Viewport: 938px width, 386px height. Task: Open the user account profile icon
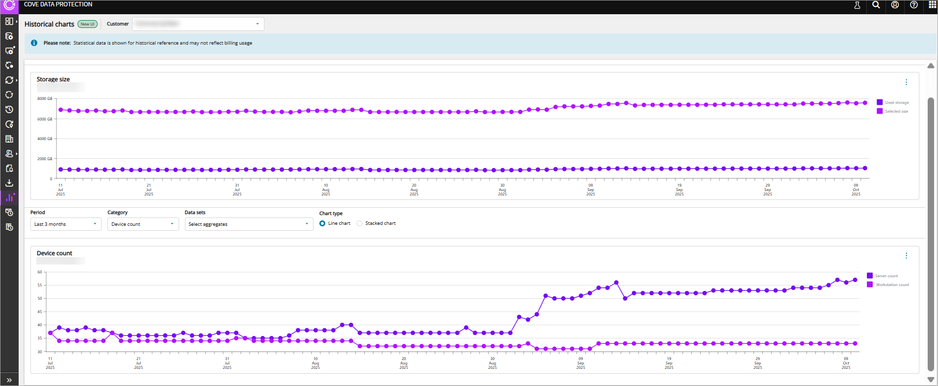tap(895, 5)
